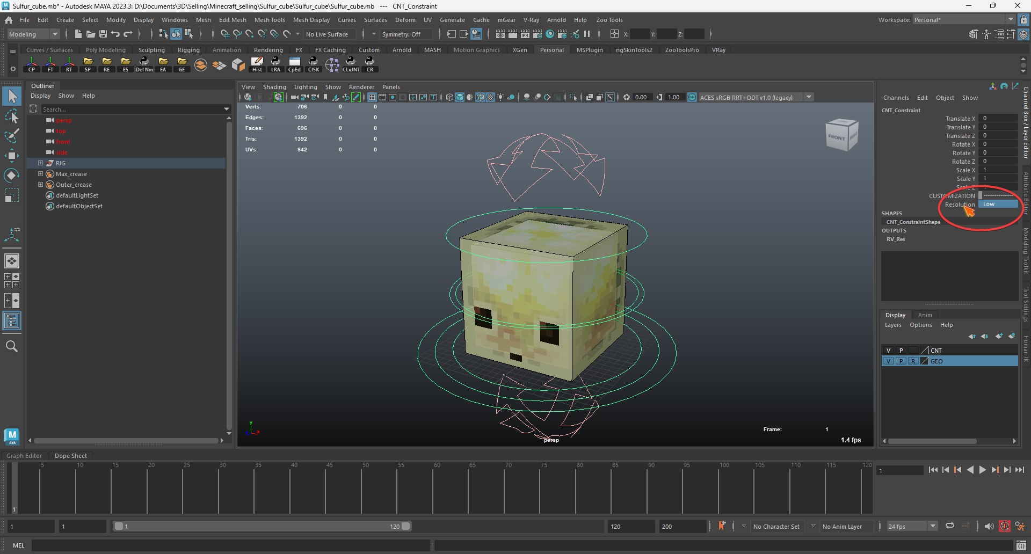Screen dimensions: 1031x554
Task: Choose the Rotate tool in toolbox
Action: click(12, 176)
